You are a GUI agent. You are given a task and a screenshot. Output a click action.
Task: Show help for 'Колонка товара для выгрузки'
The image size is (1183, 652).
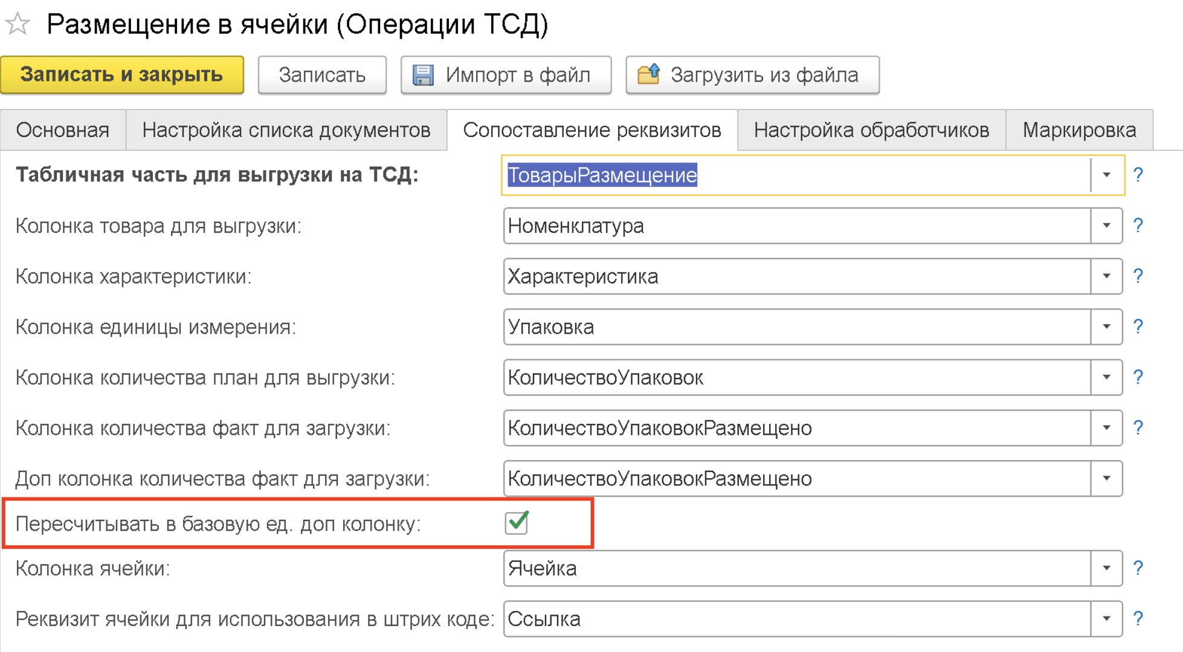[x=1138, y=226]
